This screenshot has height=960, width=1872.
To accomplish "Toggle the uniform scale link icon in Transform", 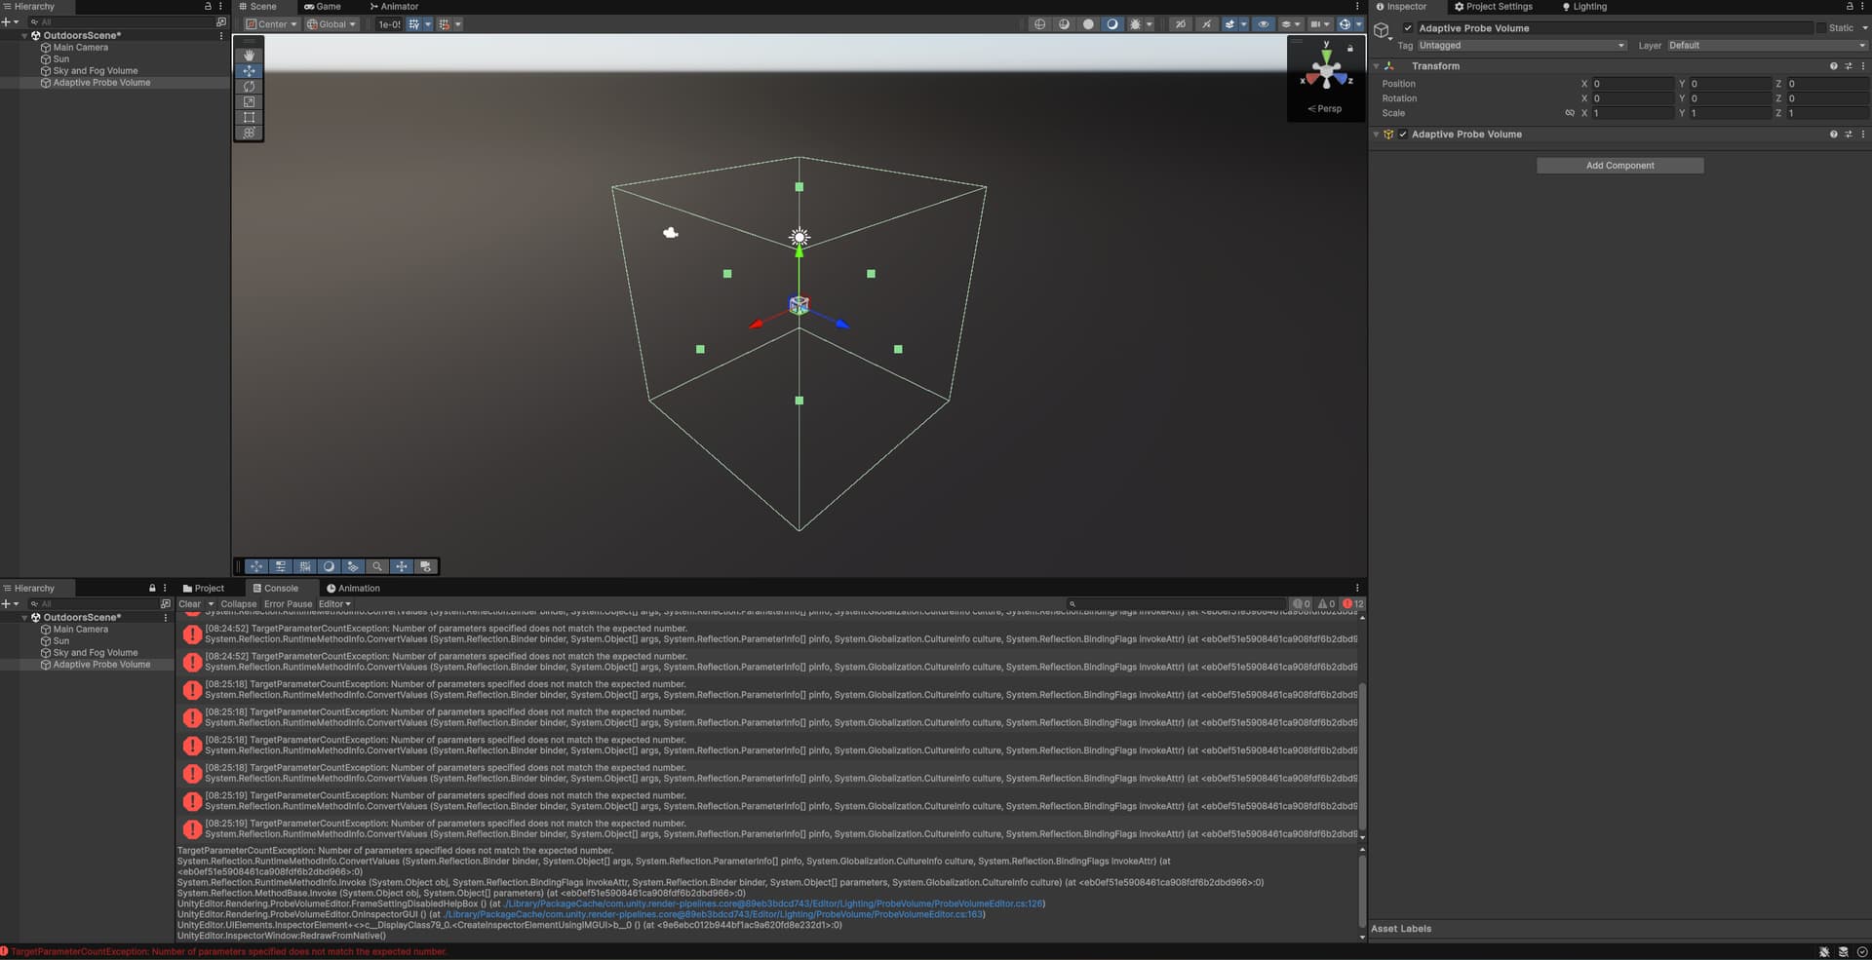I will [x=1570, y=113].
